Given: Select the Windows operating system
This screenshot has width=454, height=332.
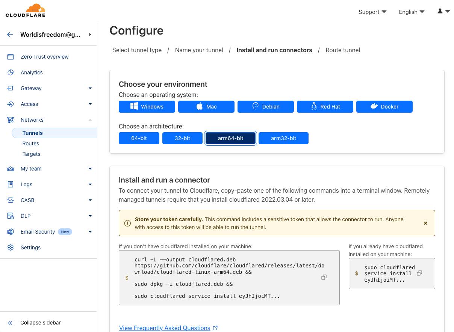Looking at the screenshot, I should [147, 107].
